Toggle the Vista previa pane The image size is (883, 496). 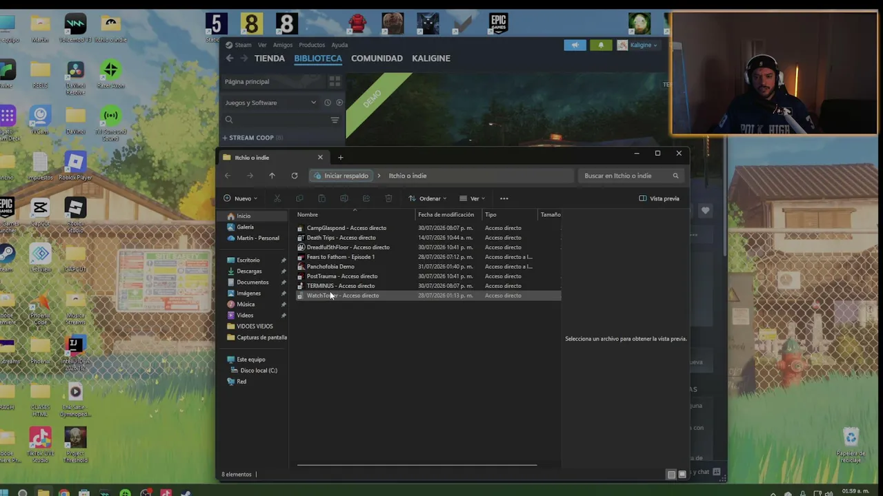click(x=659, y=198)
